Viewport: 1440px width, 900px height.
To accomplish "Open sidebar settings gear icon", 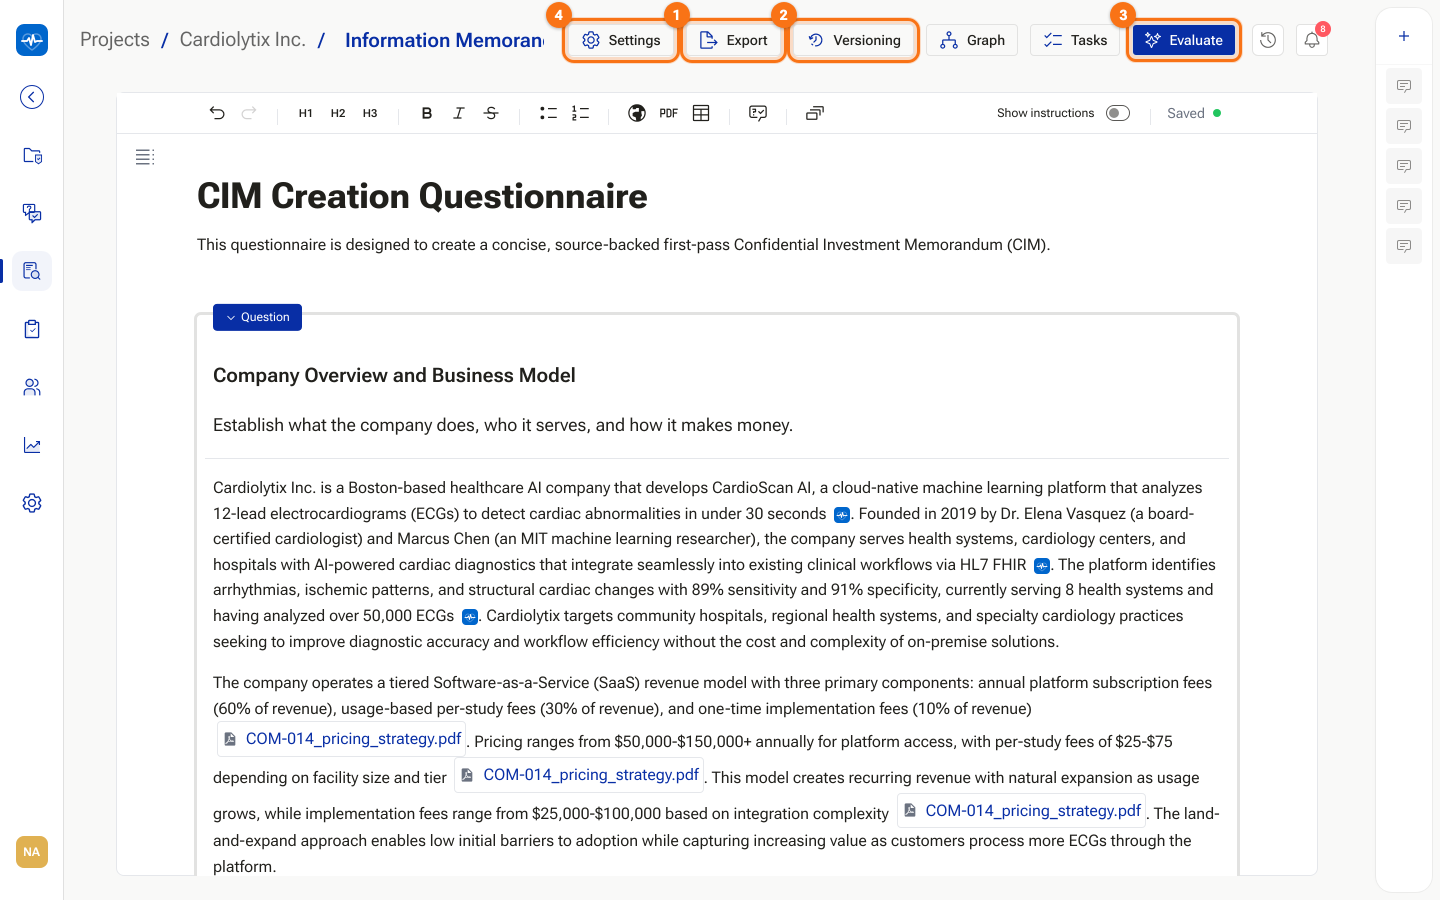I will (x=31, y=503).
